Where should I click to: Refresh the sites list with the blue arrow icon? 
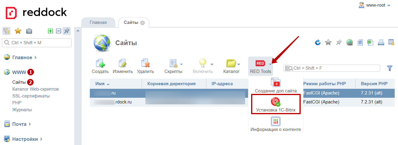(x=318, y=42)
